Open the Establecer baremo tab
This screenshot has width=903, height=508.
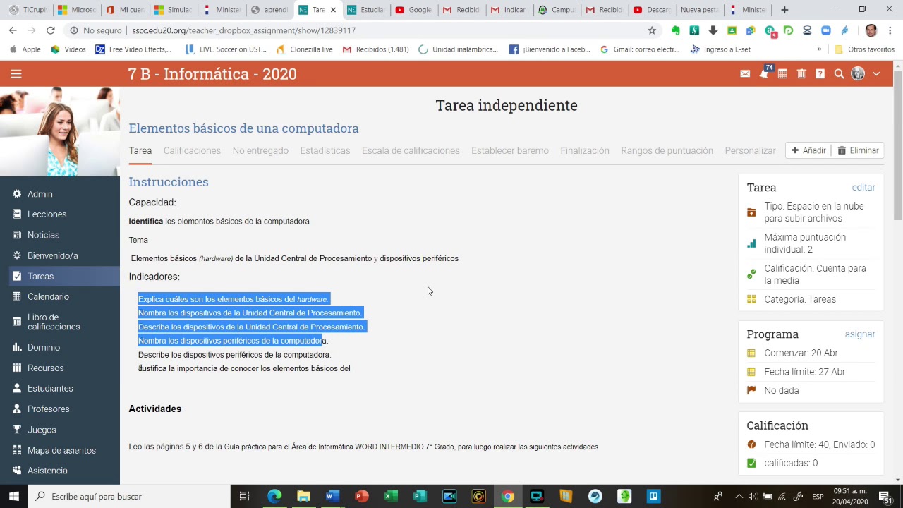pyautogui.click(x=510, y=150)
